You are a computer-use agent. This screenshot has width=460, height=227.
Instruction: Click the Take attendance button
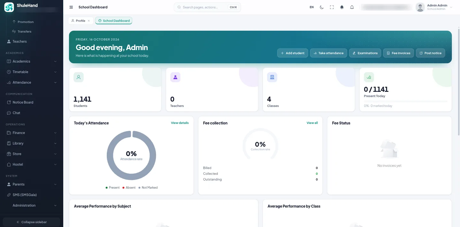tap(329, 53)
